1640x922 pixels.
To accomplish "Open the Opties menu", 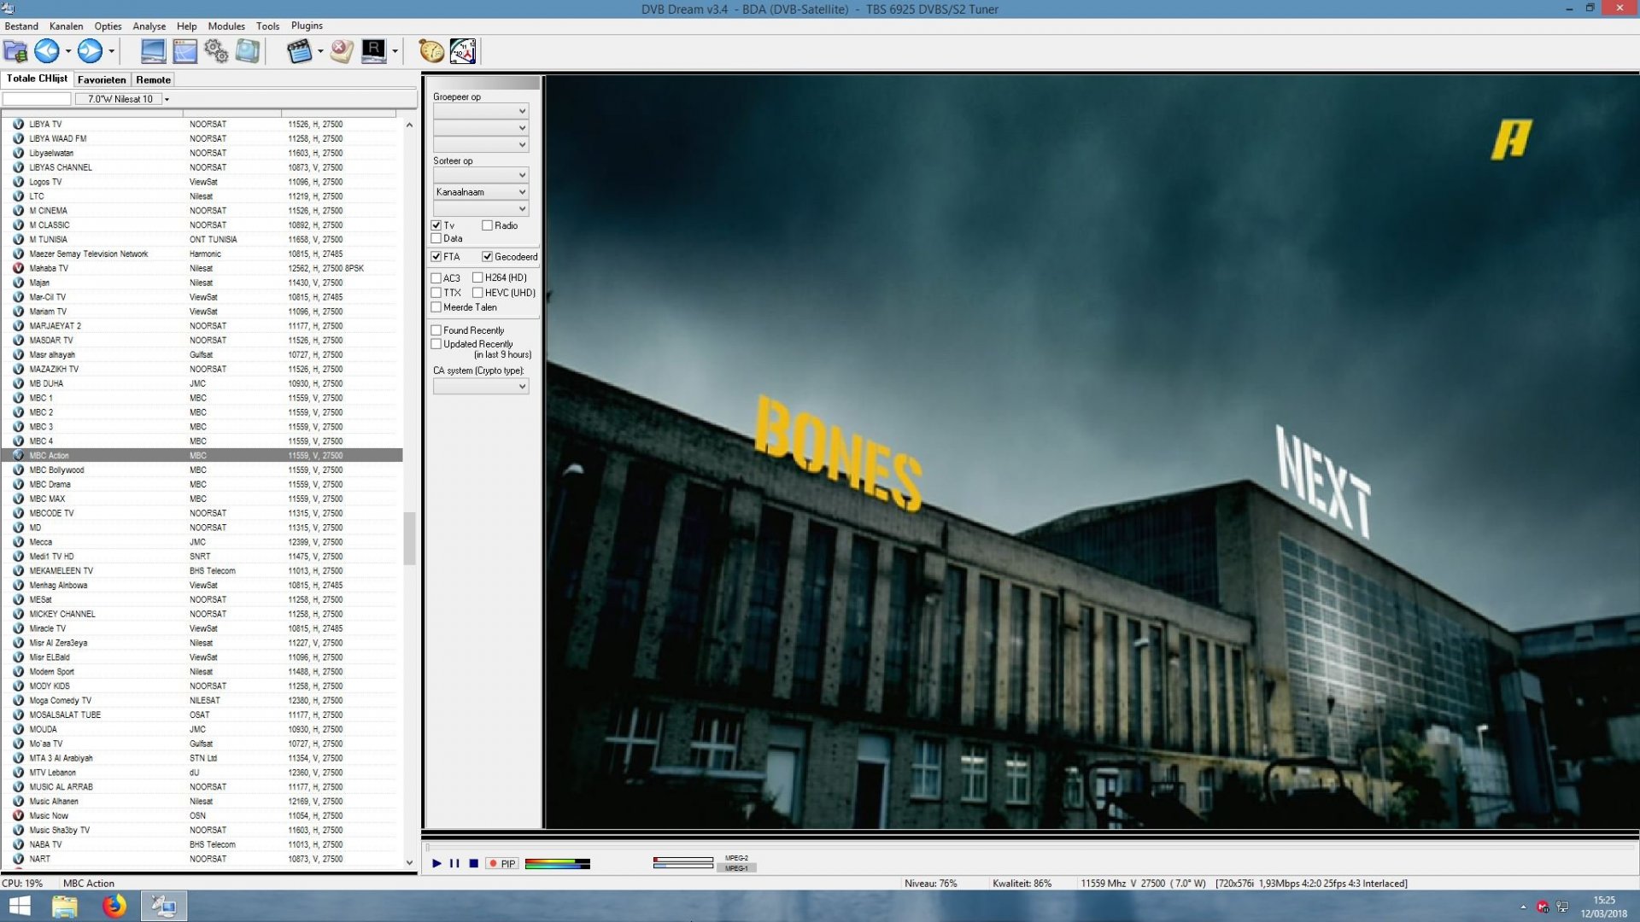I will 108,26.
